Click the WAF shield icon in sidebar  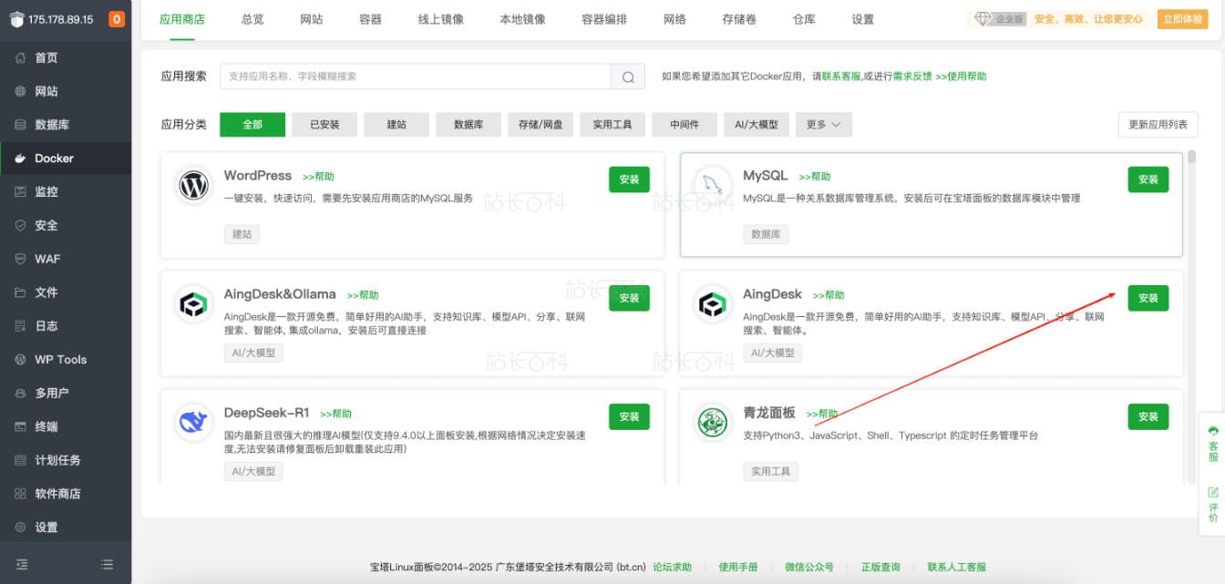tap(21, 259)
